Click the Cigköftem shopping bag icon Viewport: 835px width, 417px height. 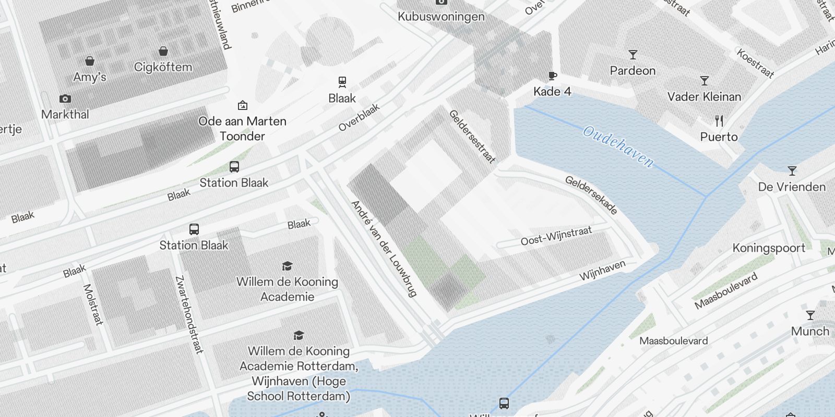click(x=163, y=51)
